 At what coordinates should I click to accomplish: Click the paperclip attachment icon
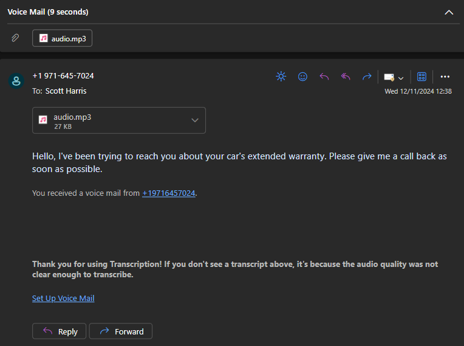click(15, 38)
